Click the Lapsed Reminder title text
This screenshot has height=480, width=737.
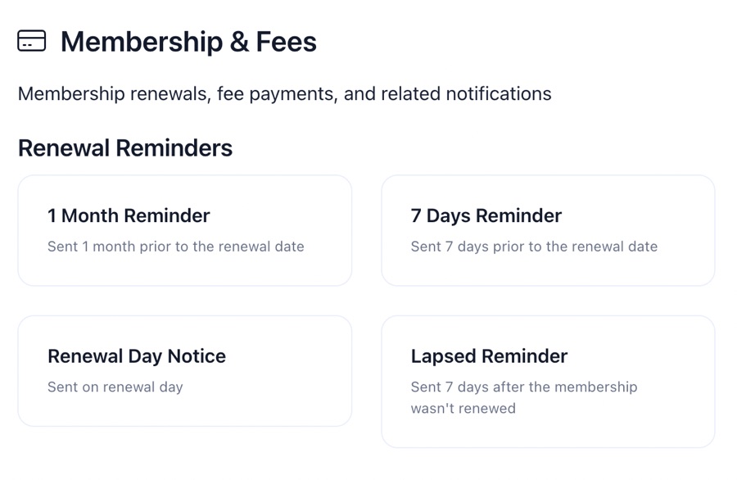point(489,356)
